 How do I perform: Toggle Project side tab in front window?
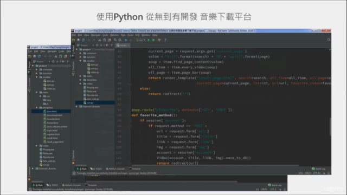(x=73, y=50)
